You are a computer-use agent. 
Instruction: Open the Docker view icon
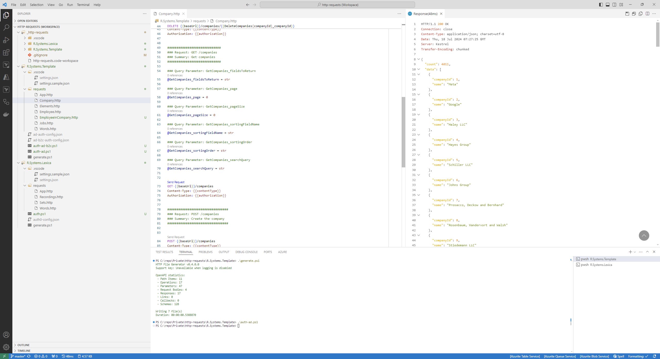pyautogui.click(x=6, y=114)
